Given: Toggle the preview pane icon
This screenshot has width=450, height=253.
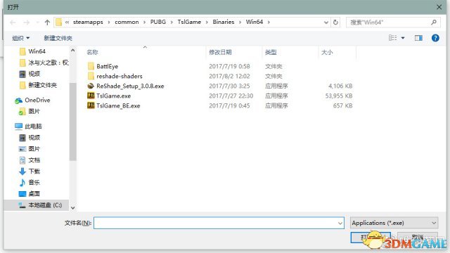Looking at the screenshot, I should tap(418, 38).
